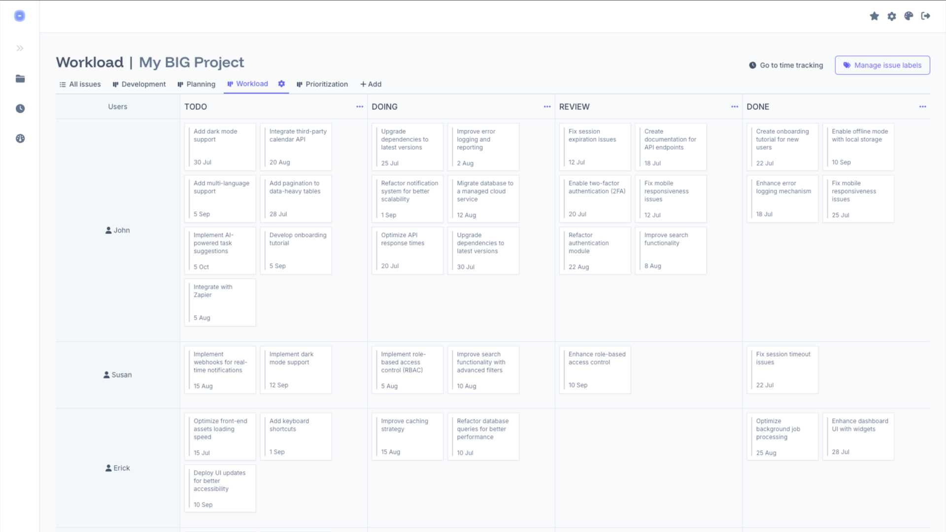Open the projects folder icon in sidebar
The height and width of the screenshot is (532, 946).
click(x=20, y=79)
